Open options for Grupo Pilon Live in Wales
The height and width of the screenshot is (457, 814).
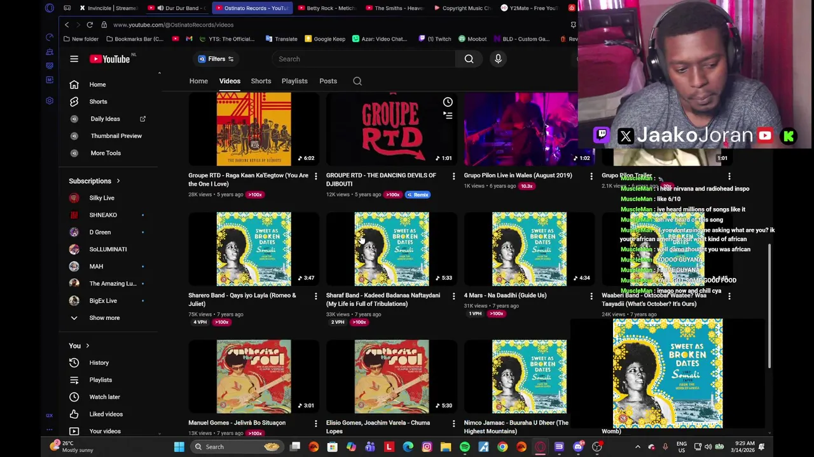(x=591, y=176)
